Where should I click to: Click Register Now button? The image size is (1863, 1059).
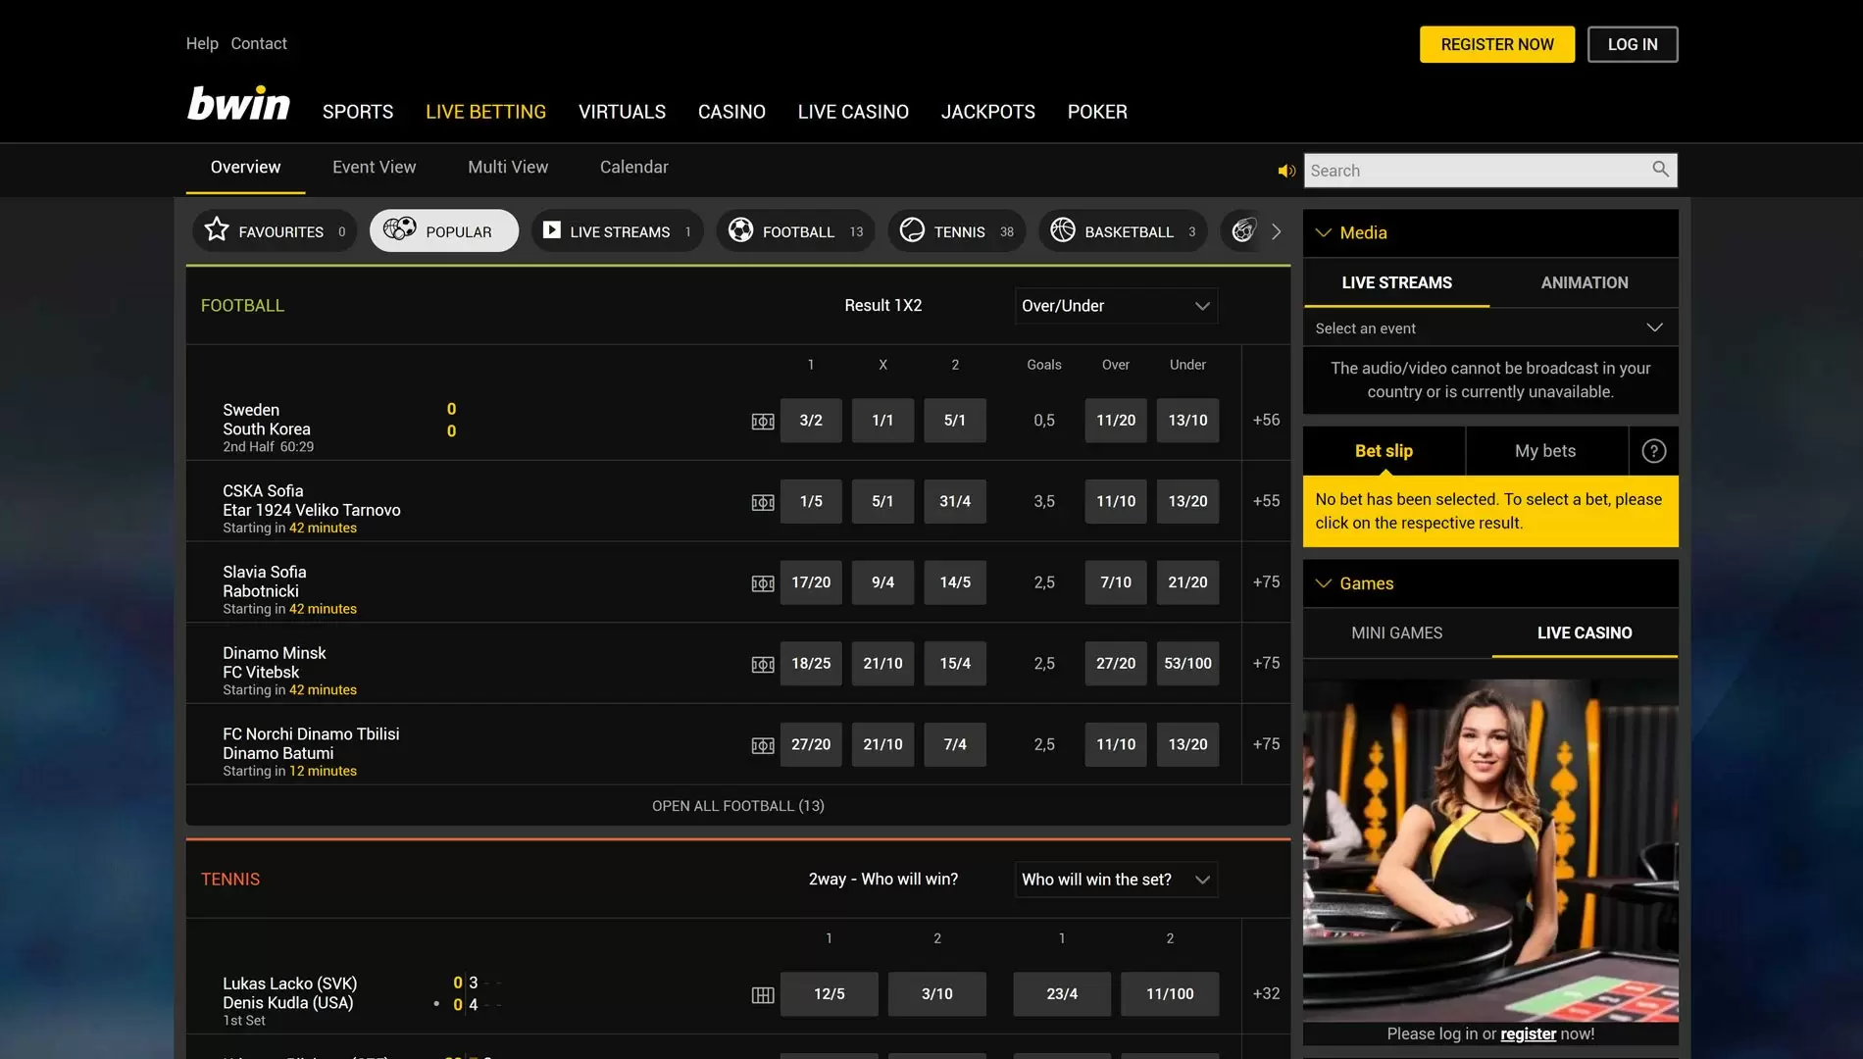pyautogui.click(x=1497, y=44)
